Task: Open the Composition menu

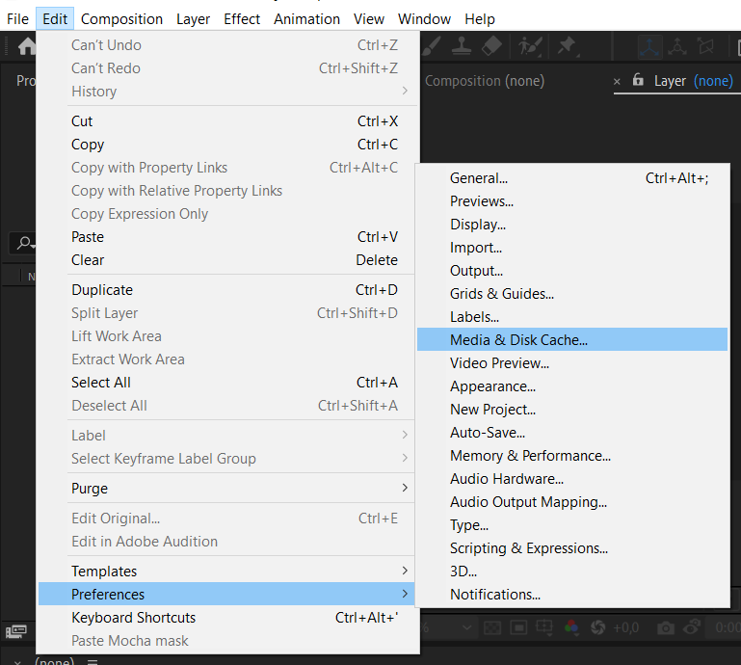Action: 121,19
